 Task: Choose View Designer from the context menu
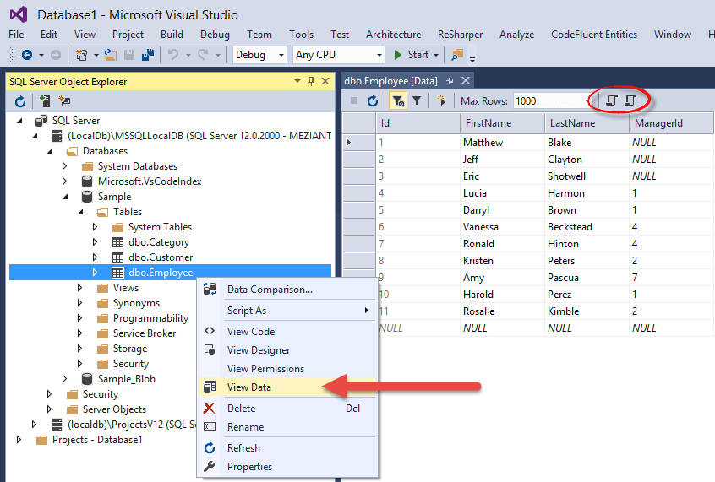pyautogui.click(x=287, y=350)
